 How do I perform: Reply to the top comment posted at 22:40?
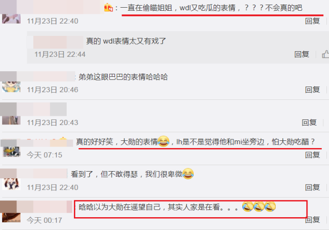(313, 21)
